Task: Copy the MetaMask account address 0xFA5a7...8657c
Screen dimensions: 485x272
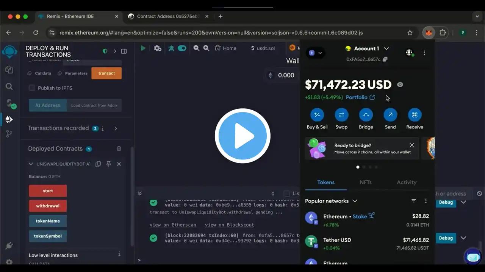Action: tap(385, 59)
